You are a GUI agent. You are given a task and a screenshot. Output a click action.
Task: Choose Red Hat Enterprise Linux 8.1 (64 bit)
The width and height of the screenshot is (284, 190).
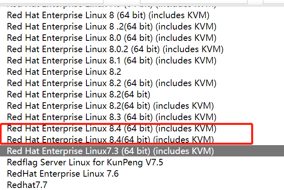(112, 61)
